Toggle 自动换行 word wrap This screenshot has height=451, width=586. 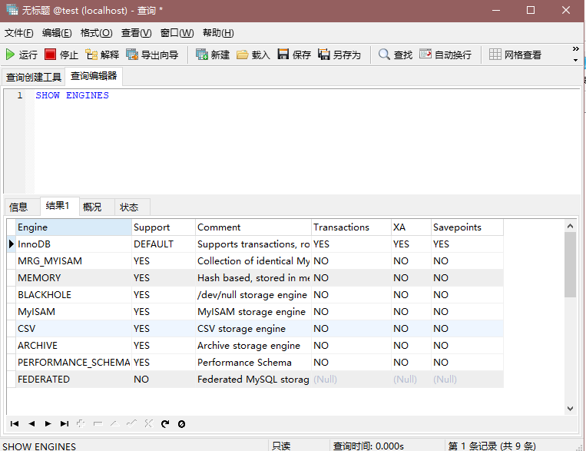tap(445, 55)
